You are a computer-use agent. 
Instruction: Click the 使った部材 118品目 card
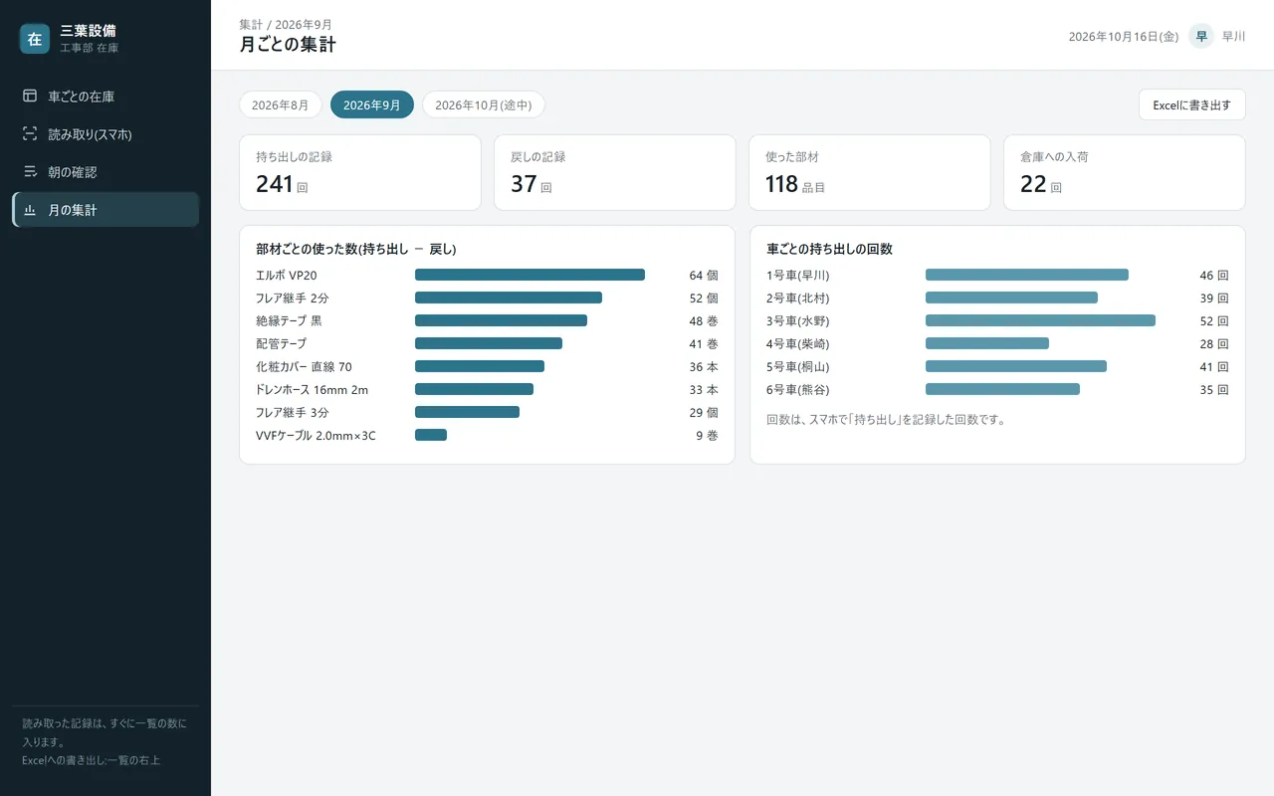pyautogui.click(x=870, y=172)
